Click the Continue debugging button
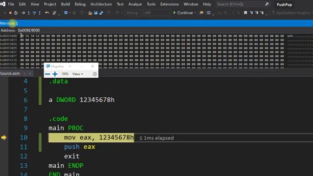 pyautogui.click(x=183, y=13)
